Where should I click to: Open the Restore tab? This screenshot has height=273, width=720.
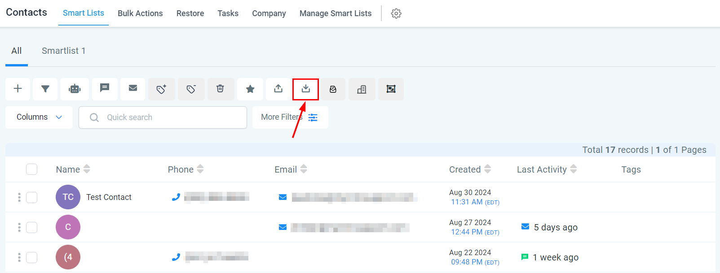pos(190,13)
